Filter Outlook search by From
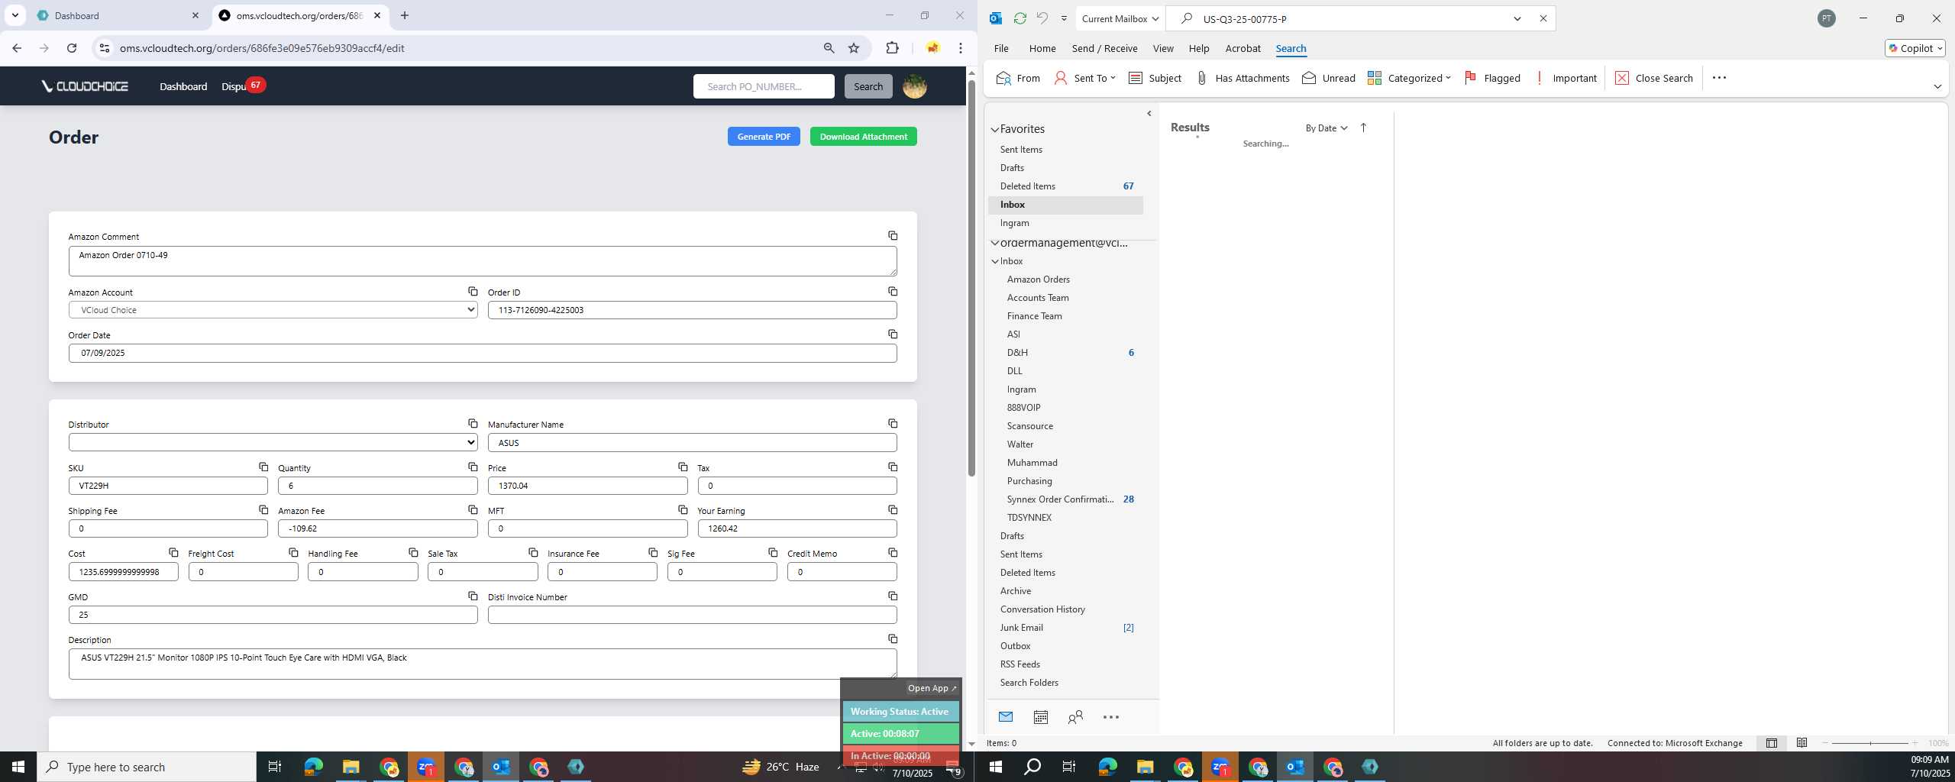1955x782 pixels. (1018, 78)
